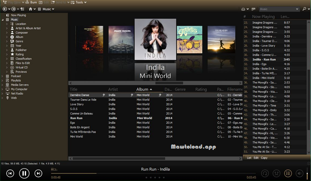Expand the Podcast node
This screenshot has width=311, height=181.
pos(2,76)
